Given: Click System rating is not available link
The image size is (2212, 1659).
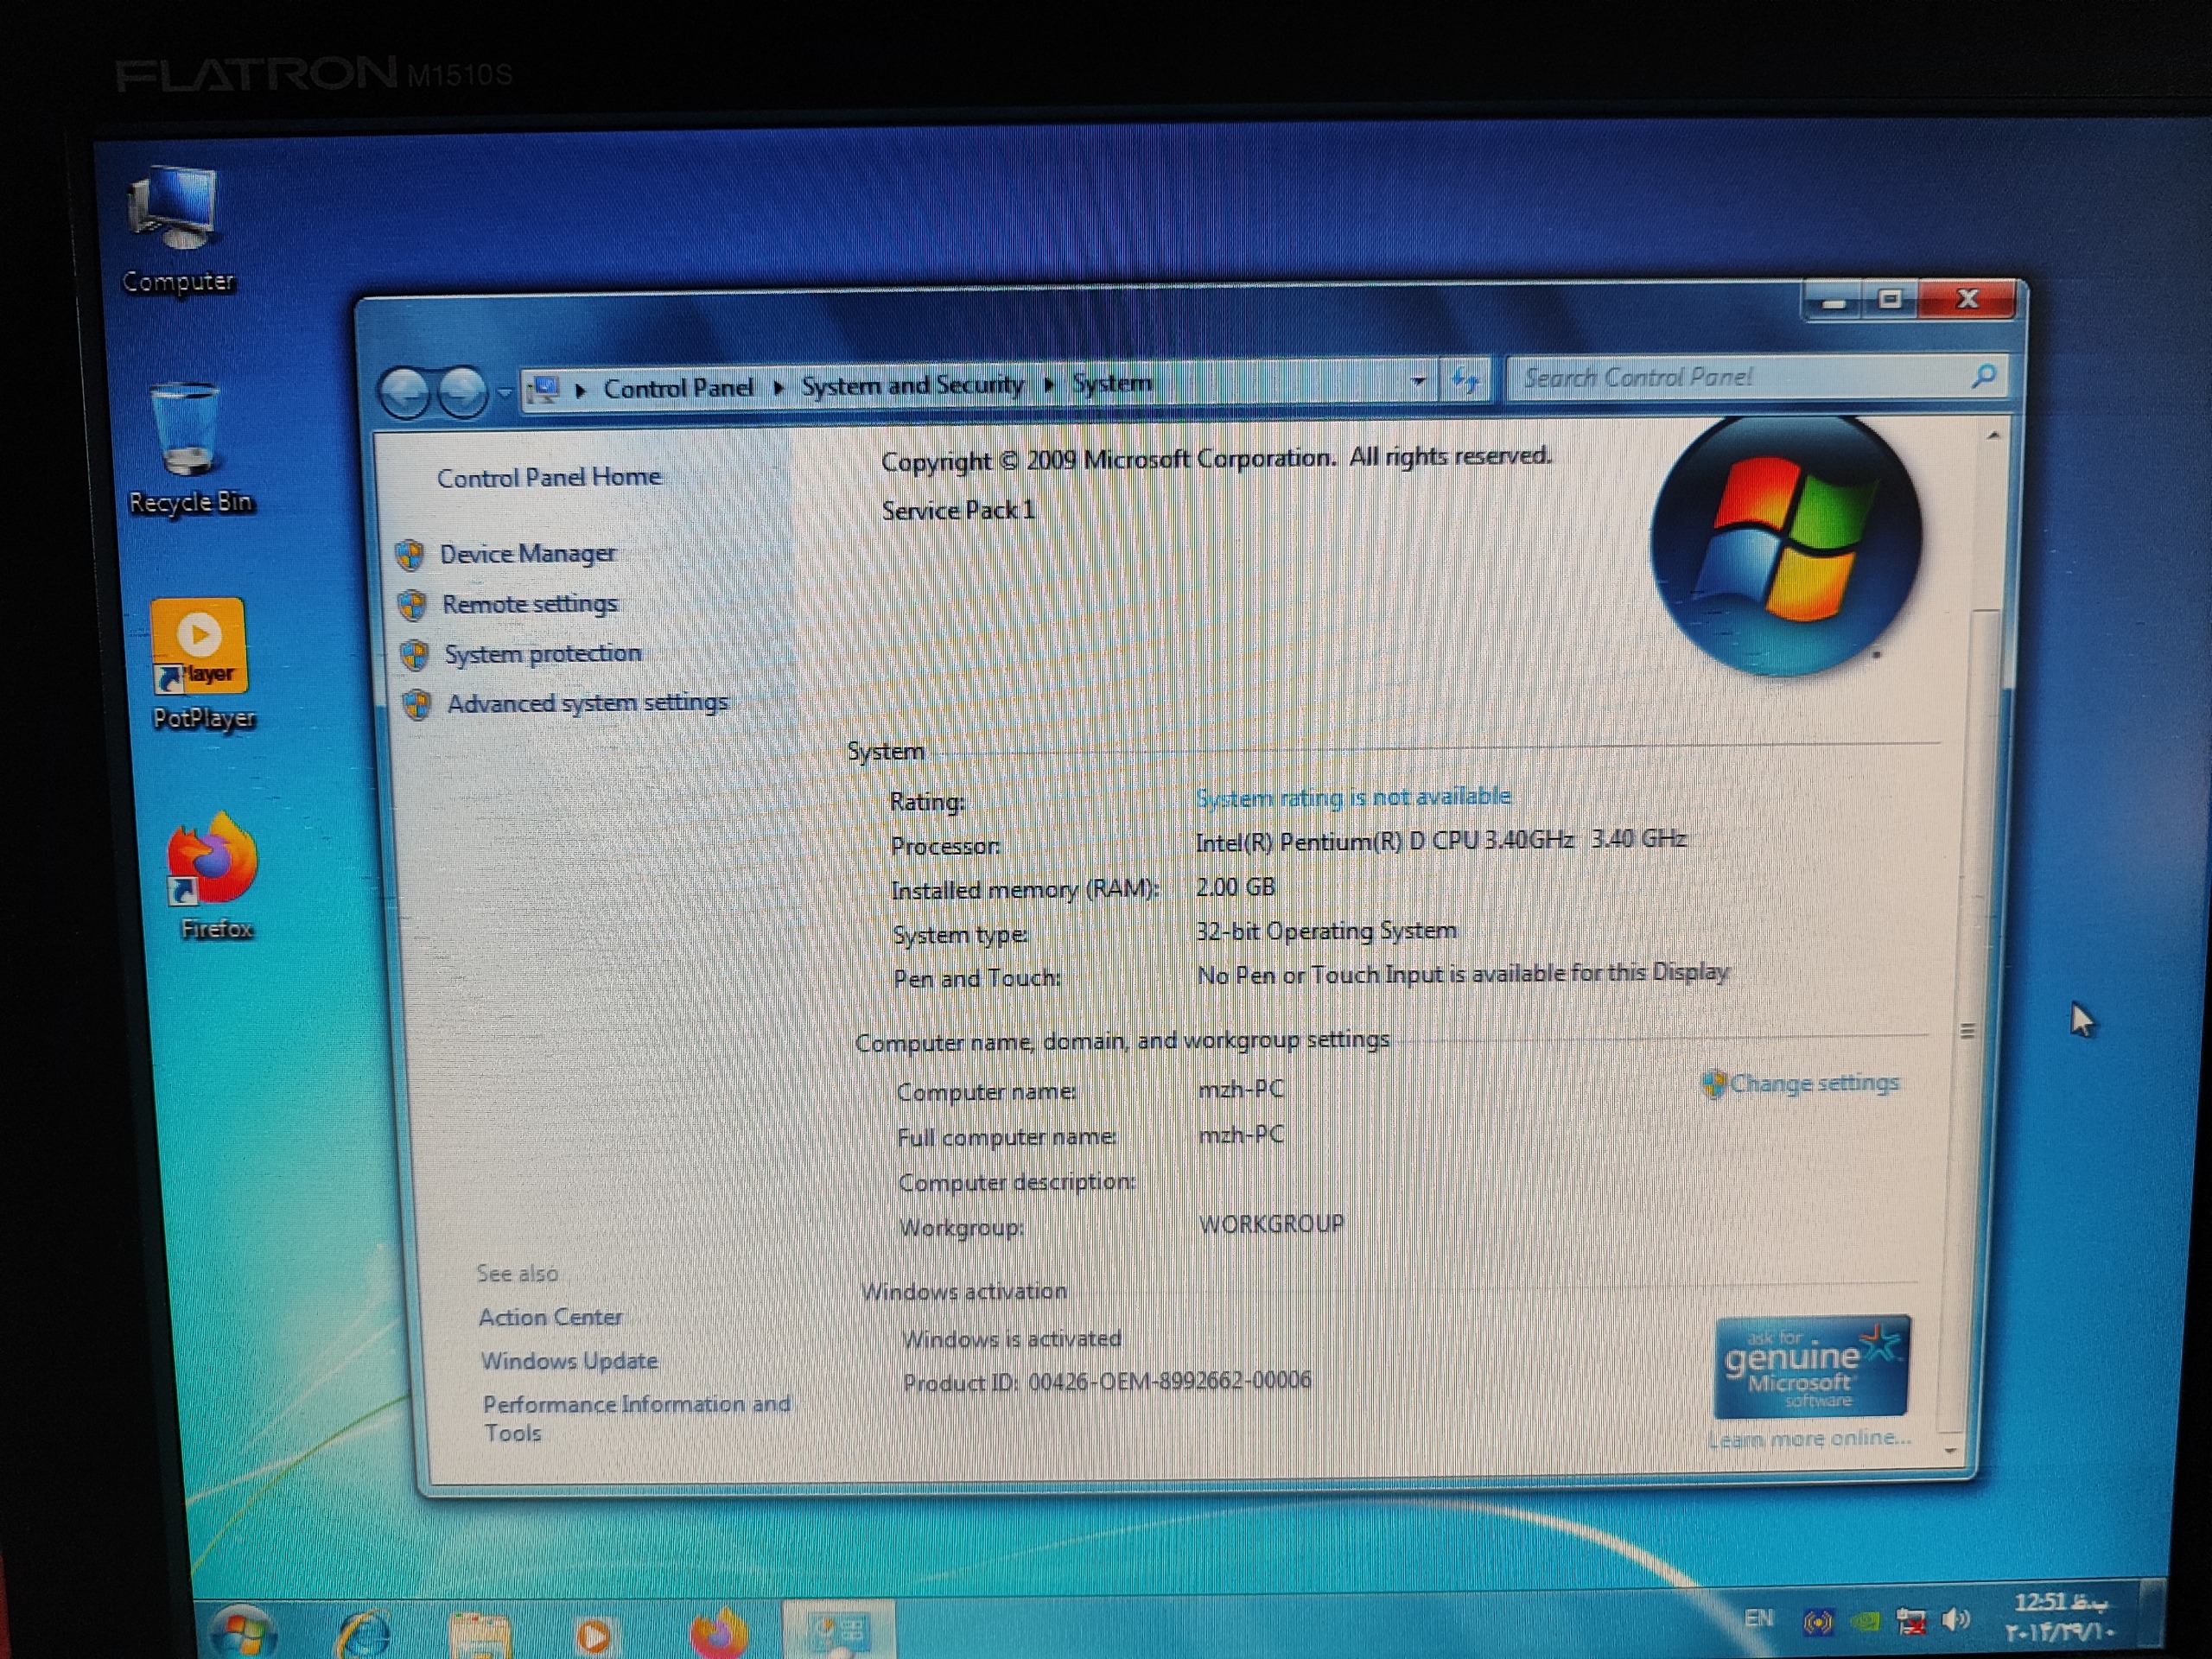Looking at the screenshot, I should pyautogui.click(x=1352, y=797).
